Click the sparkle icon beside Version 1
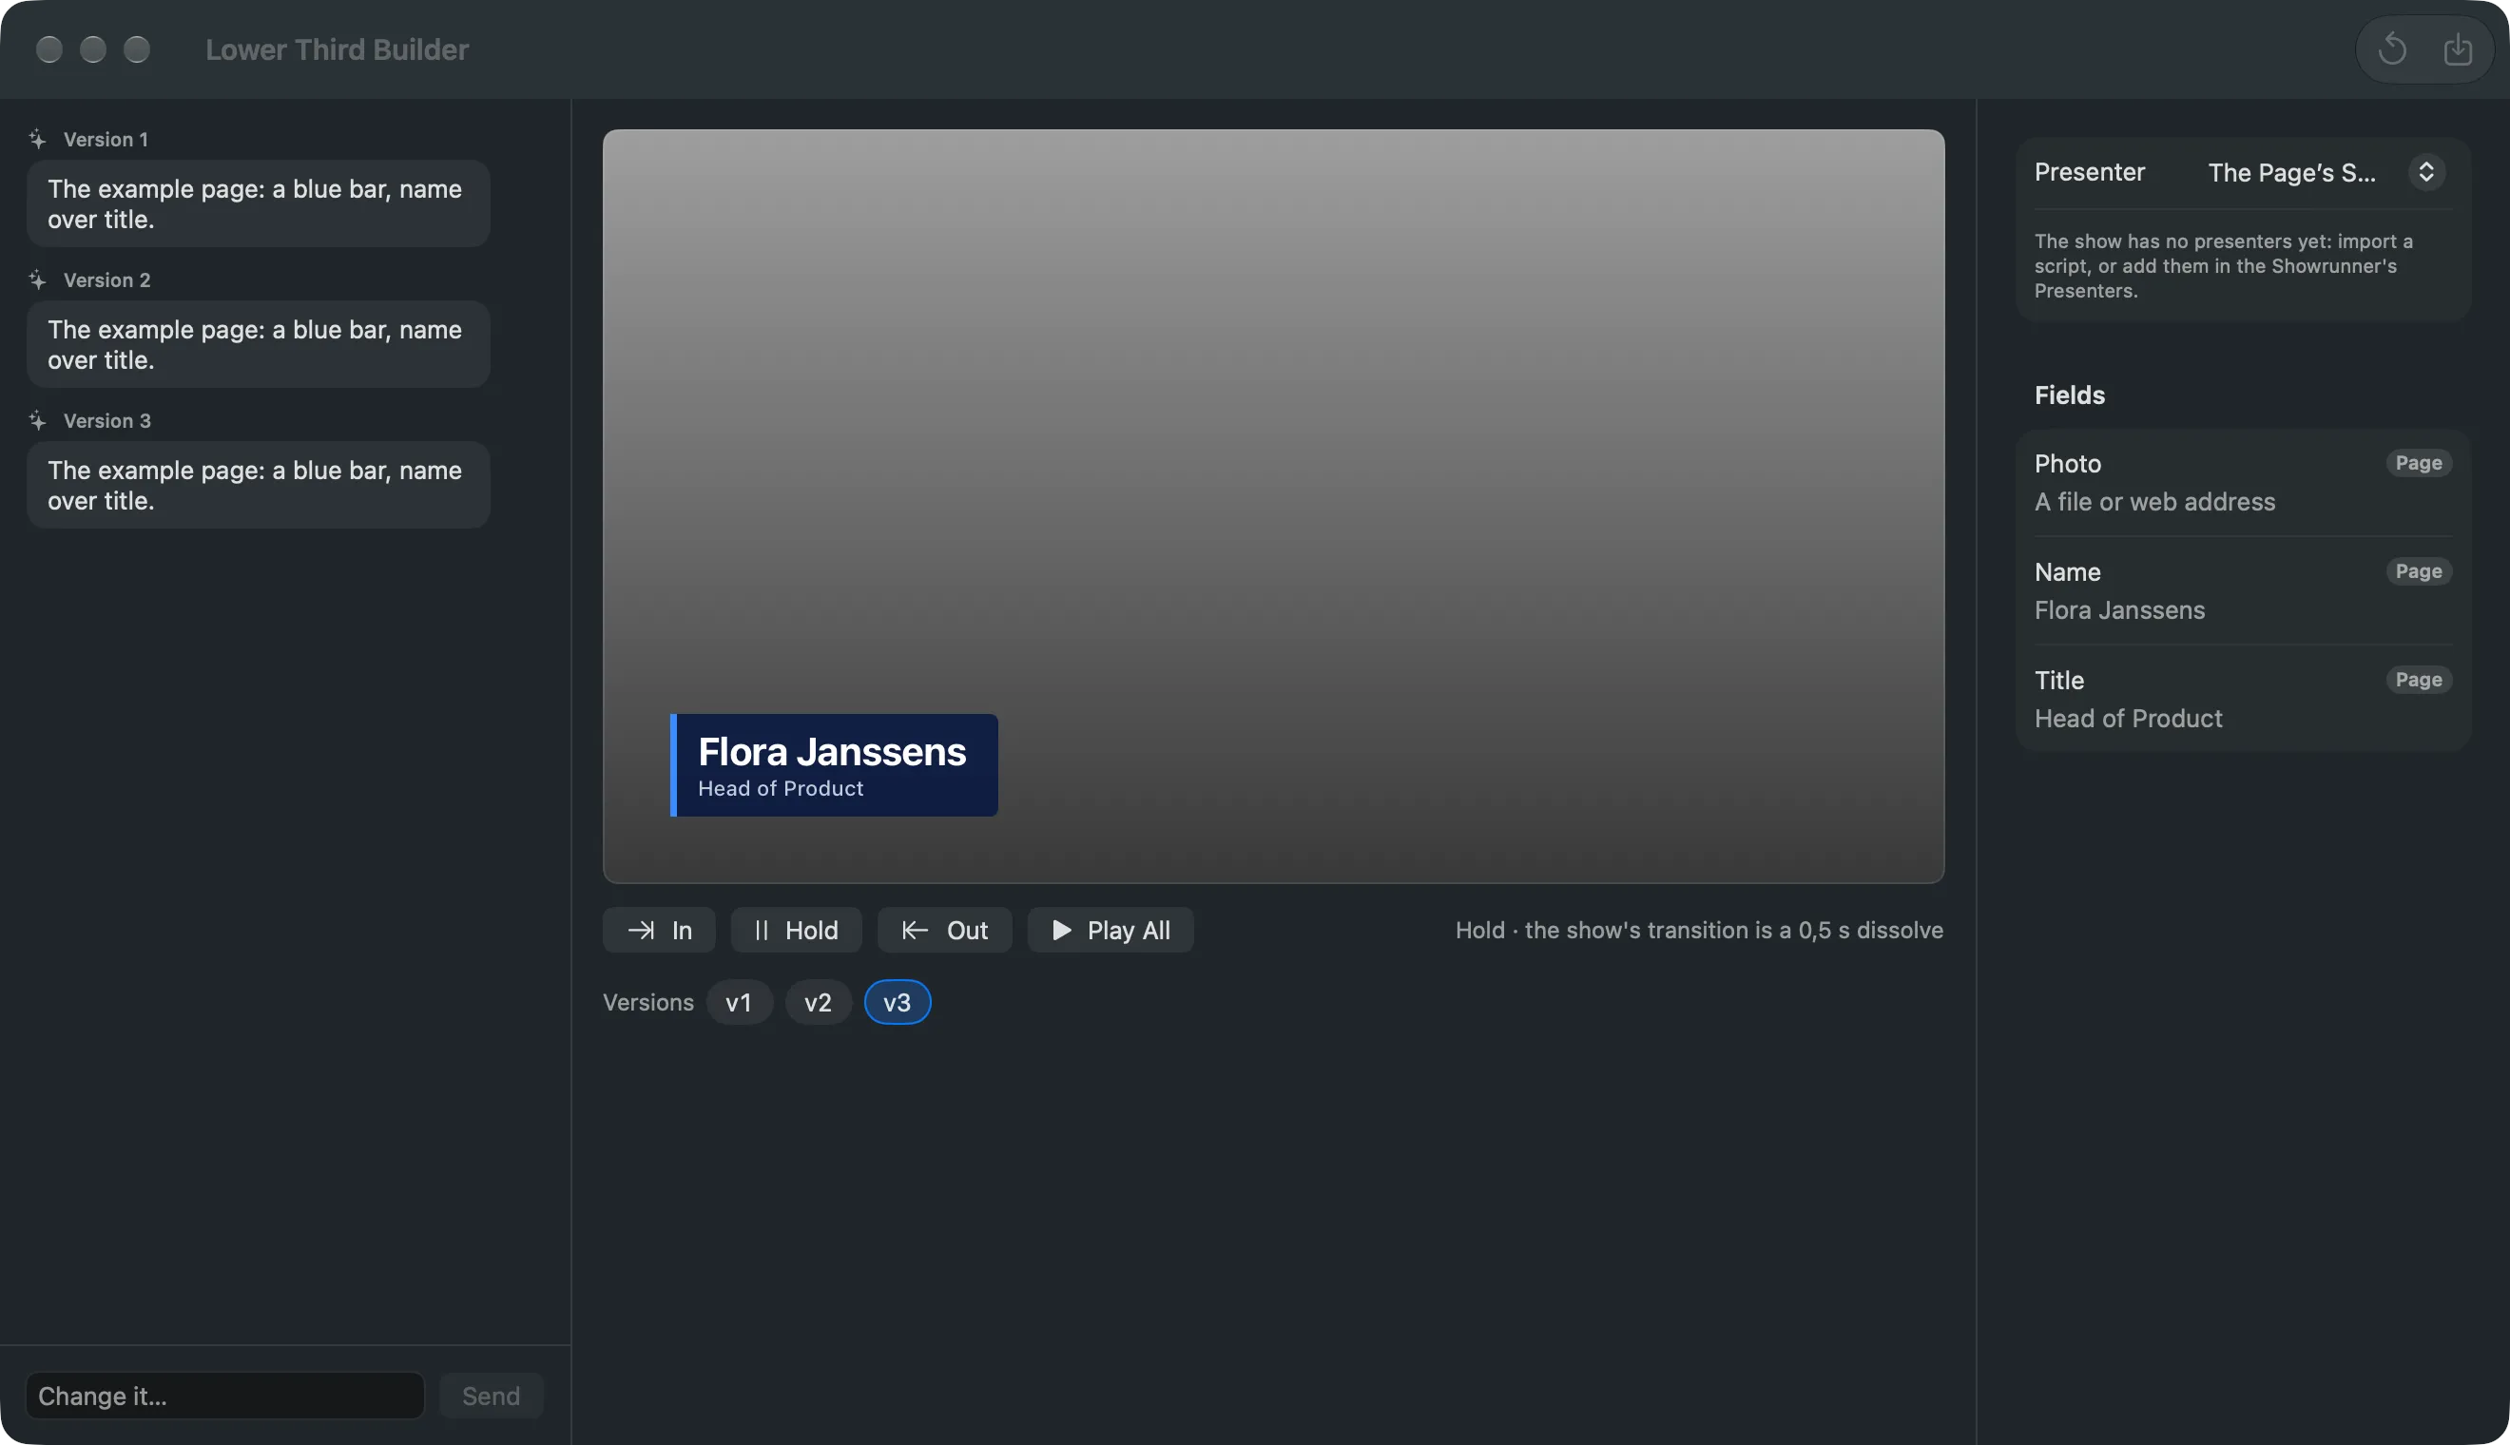 38,140
